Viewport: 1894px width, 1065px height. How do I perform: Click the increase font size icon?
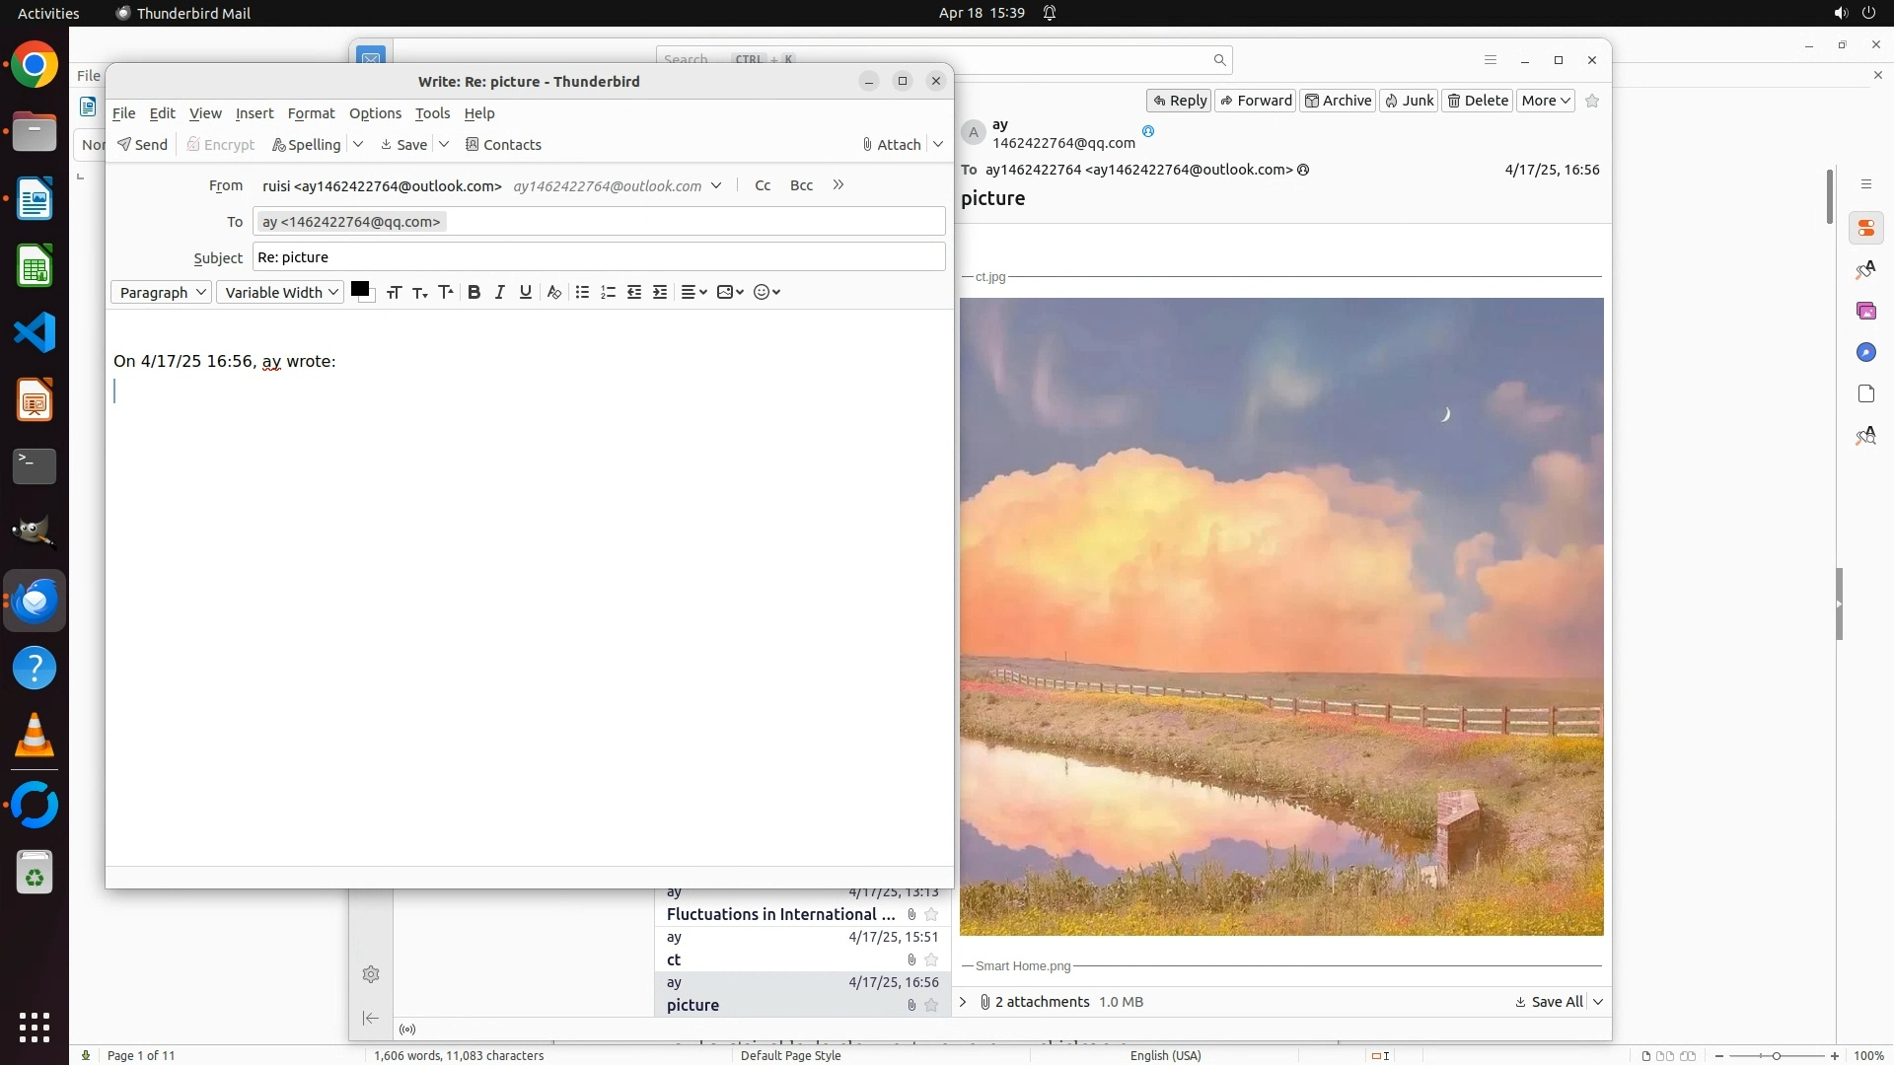446,292
